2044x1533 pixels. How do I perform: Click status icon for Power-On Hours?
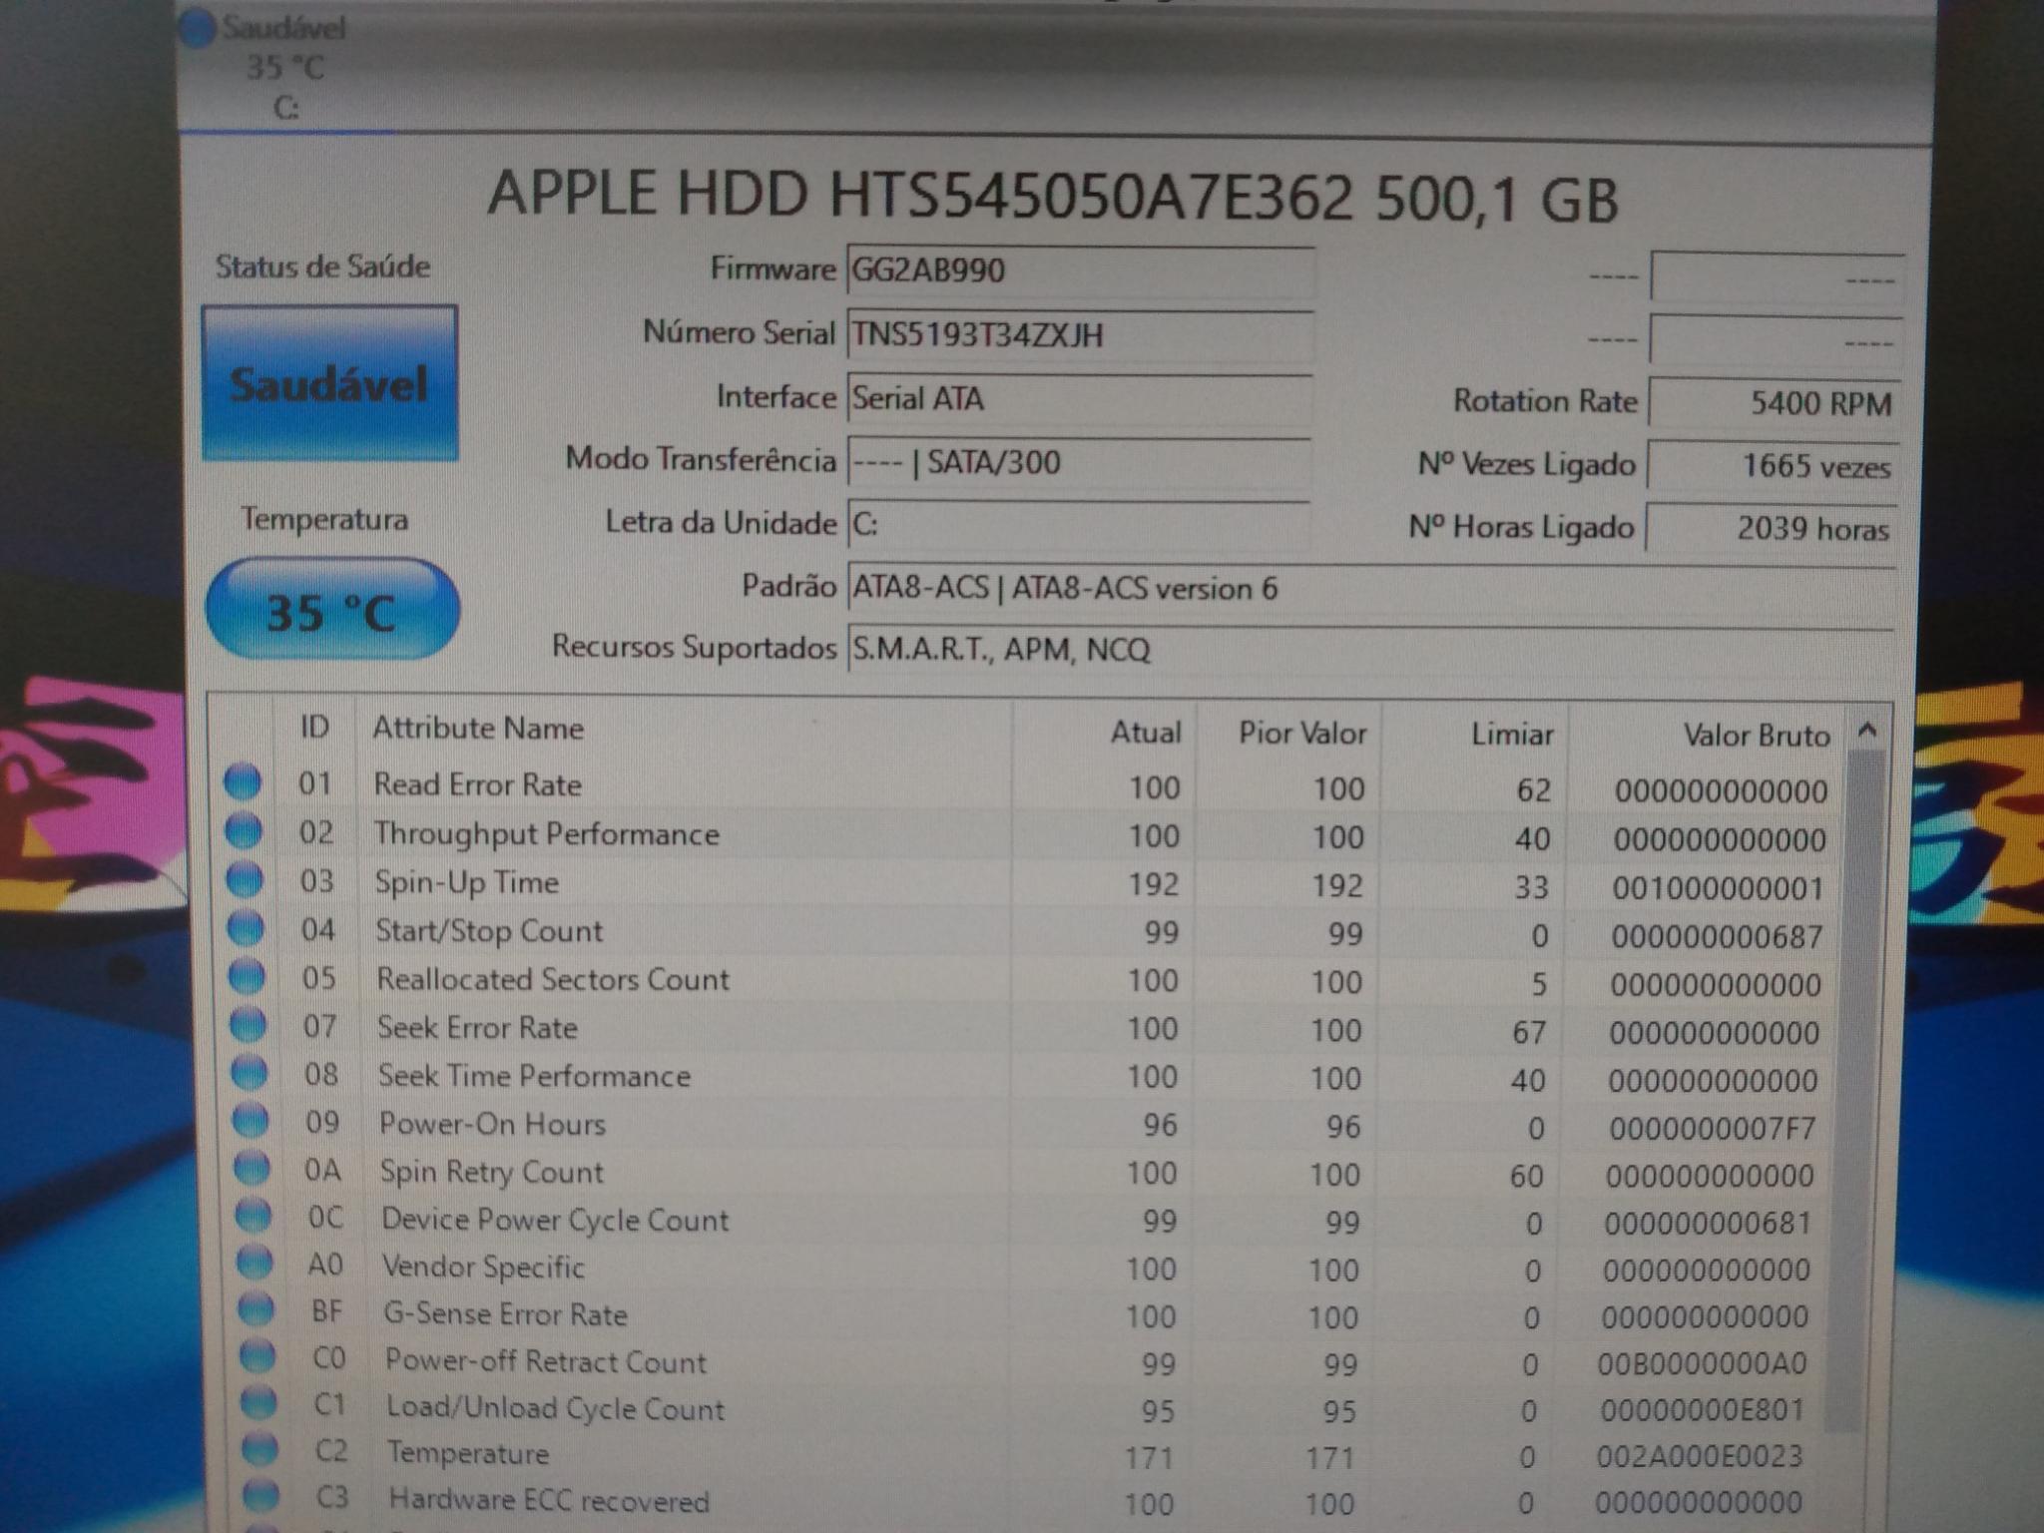click(251, 1122)
